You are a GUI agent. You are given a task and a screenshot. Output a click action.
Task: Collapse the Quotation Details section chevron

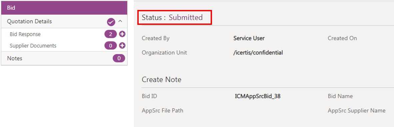coord(120,22)
